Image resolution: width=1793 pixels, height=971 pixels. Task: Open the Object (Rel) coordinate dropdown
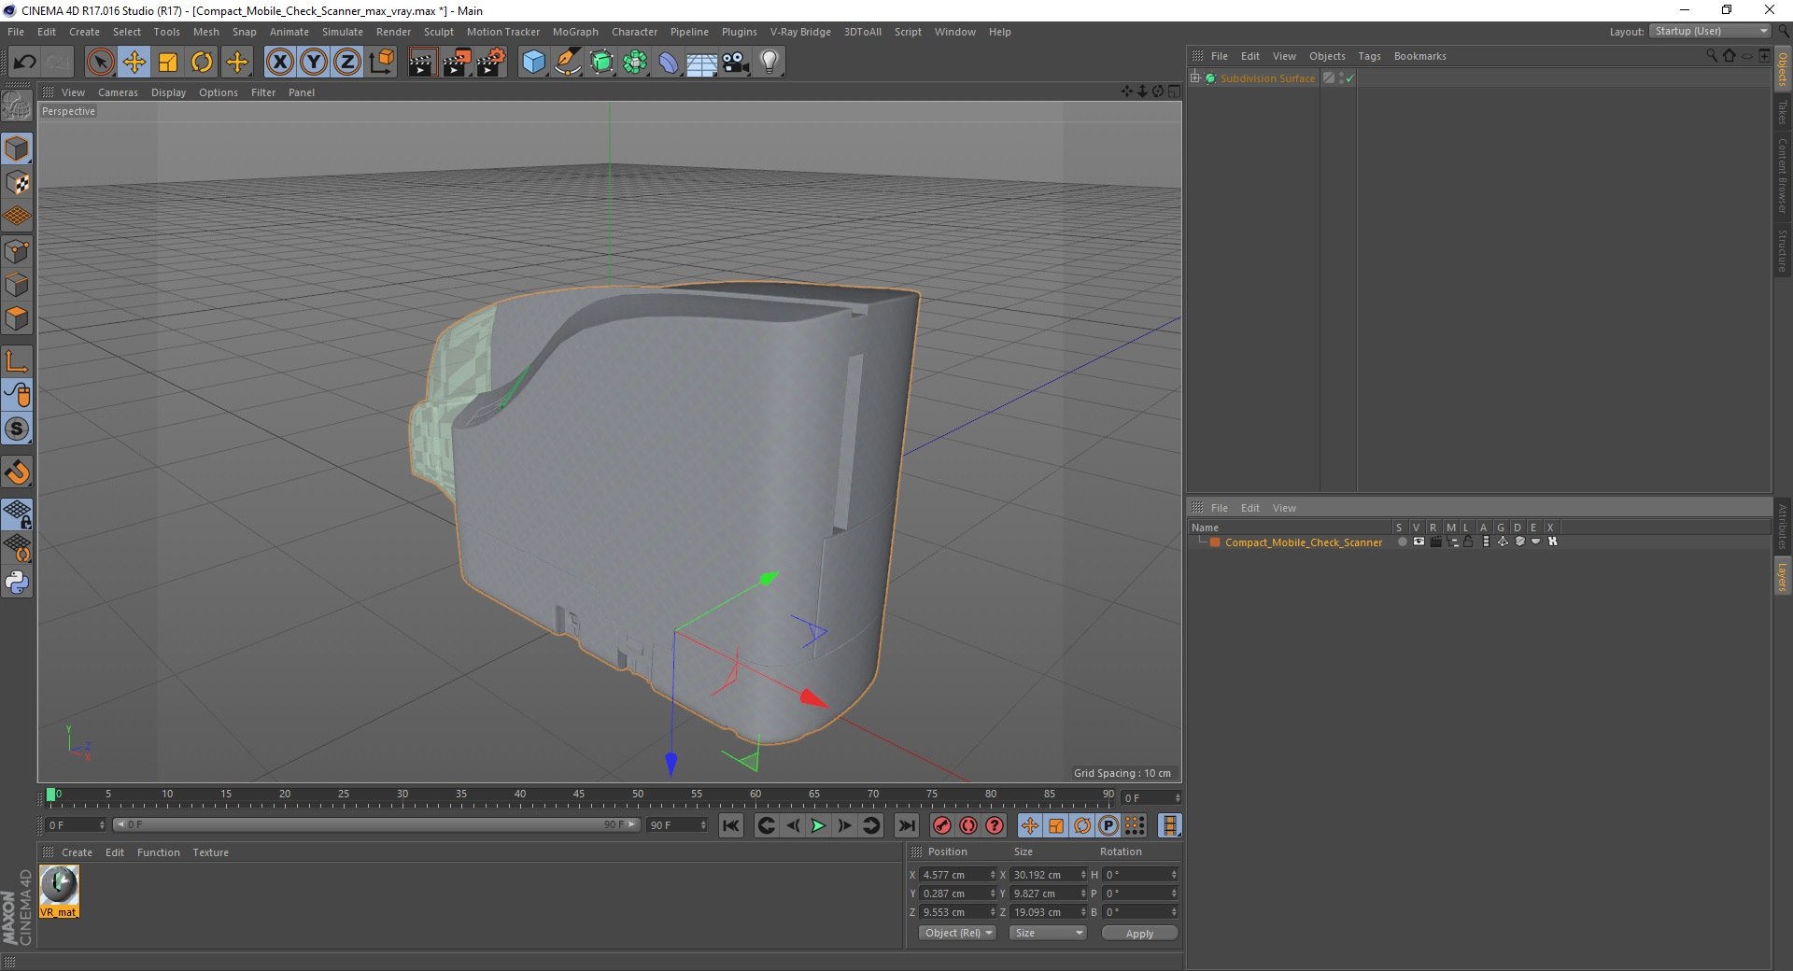click(x=958, y=933)
